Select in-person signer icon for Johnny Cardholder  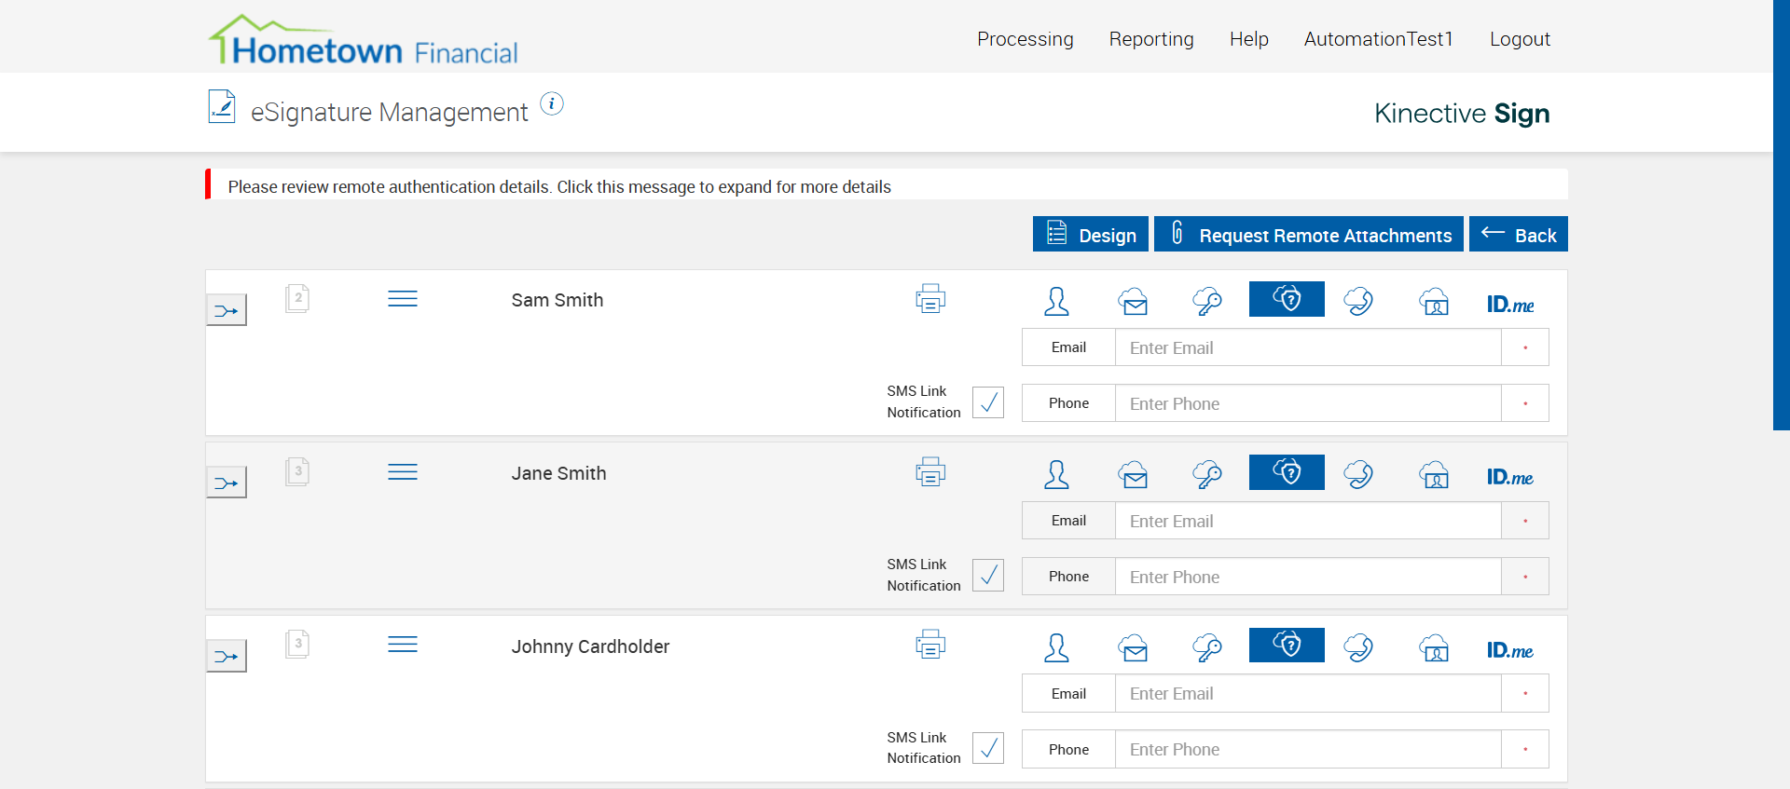(x=1056, y=647)
